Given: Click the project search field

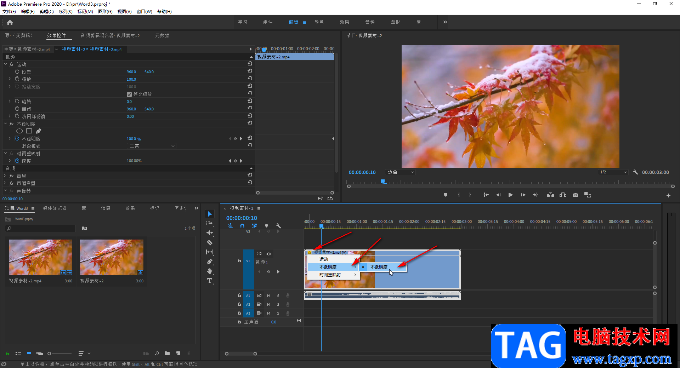Looking at the screenshot, I should (40, 229).
